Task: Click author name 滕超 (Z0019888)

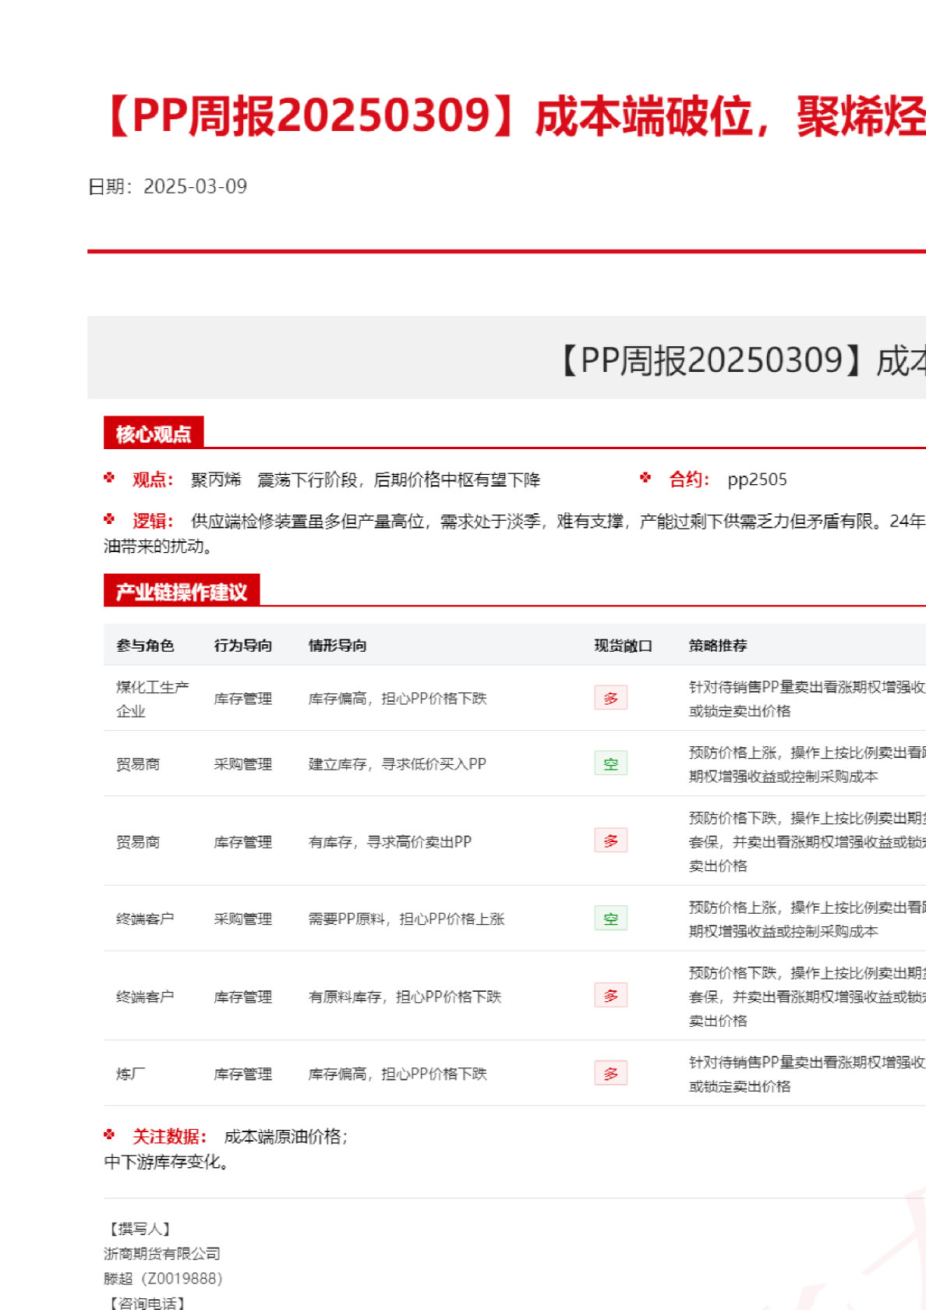Action: click(x=163, y=1279)
